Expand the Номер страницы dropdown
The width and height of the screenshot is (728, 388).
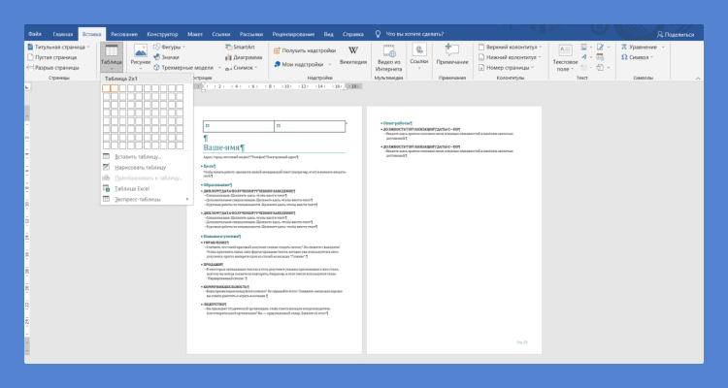click(512, 68)
